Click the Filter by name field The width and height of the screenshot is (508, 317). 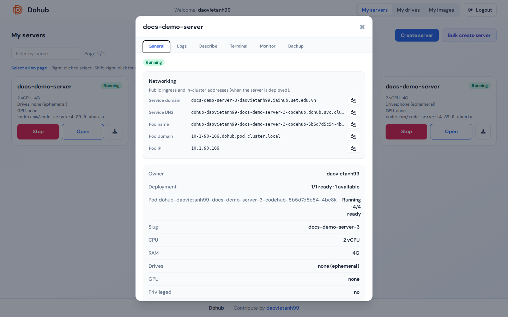pos(46,54)
